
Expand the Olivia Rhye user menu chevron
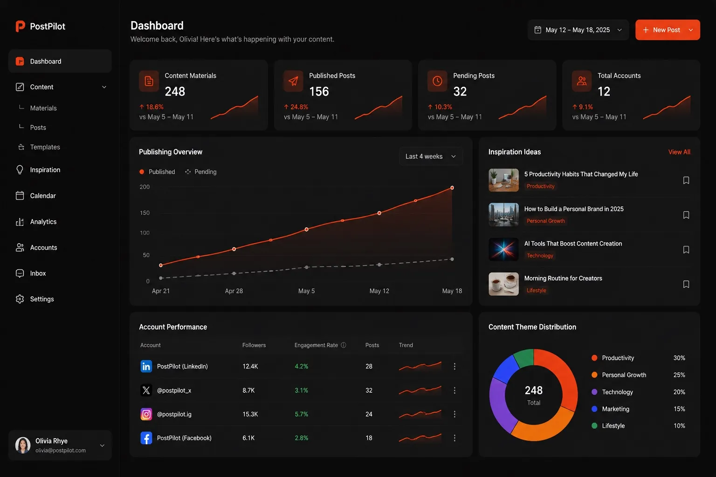(102, 445)
